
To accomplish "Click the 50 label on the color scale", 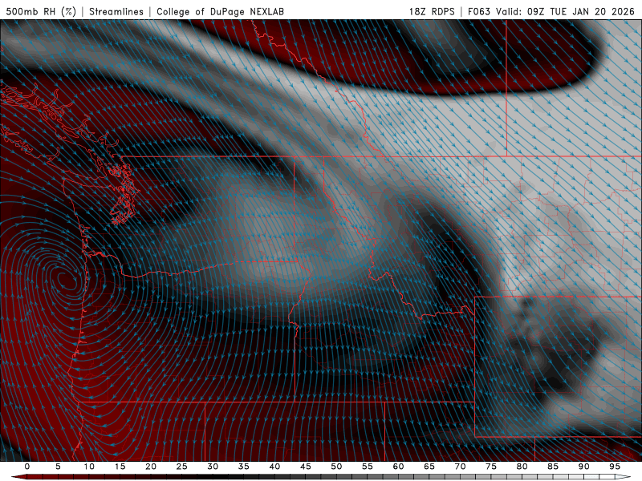I will pyautogui.click(x=336, y=467).
